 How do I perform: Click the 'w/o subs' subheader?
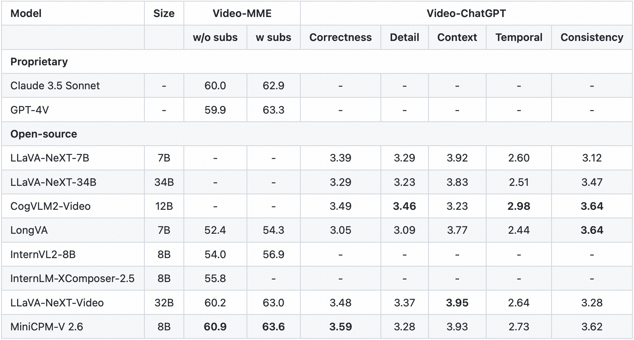click(x=215, y=37)
